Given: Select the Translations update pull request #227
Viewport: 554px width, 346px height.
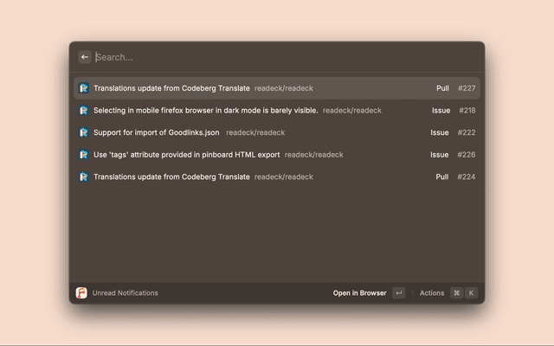Looking at the screenshot, I should click(x=171, y=88).
